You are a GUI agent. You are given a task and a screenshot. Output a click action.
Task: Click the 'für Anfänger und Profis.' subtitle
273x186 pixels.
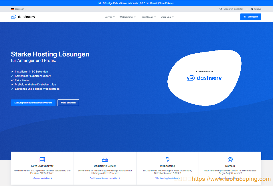pos(33,60)
